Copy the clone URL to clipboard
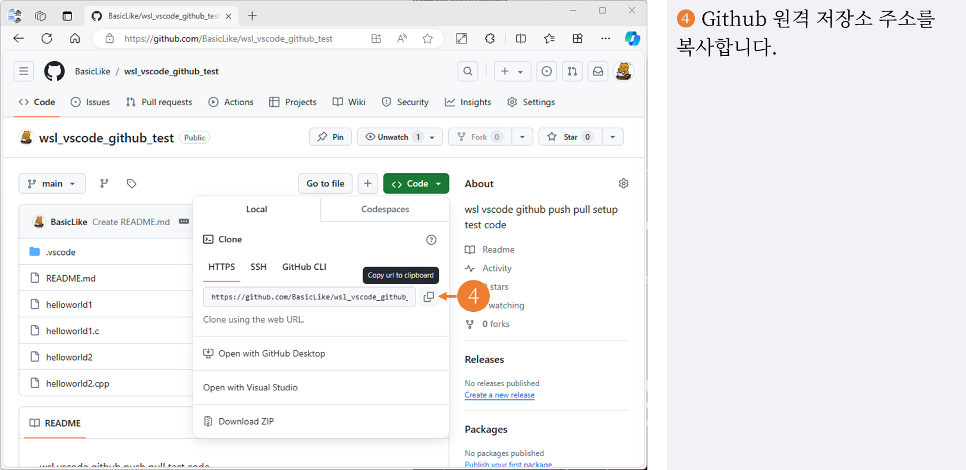 429,296
